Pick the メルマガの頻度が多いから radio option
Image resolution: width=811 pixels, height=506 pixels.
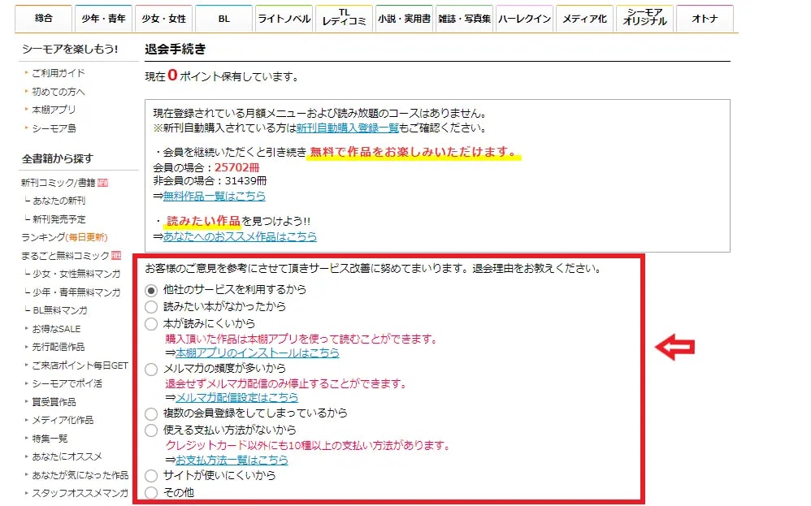click(150, 369)
